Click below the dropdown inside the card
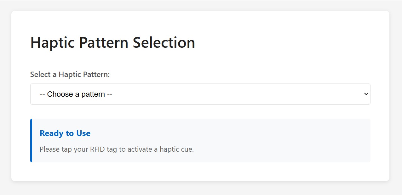The height and width of the screenshot is (195, 402). tap(200, 111)
